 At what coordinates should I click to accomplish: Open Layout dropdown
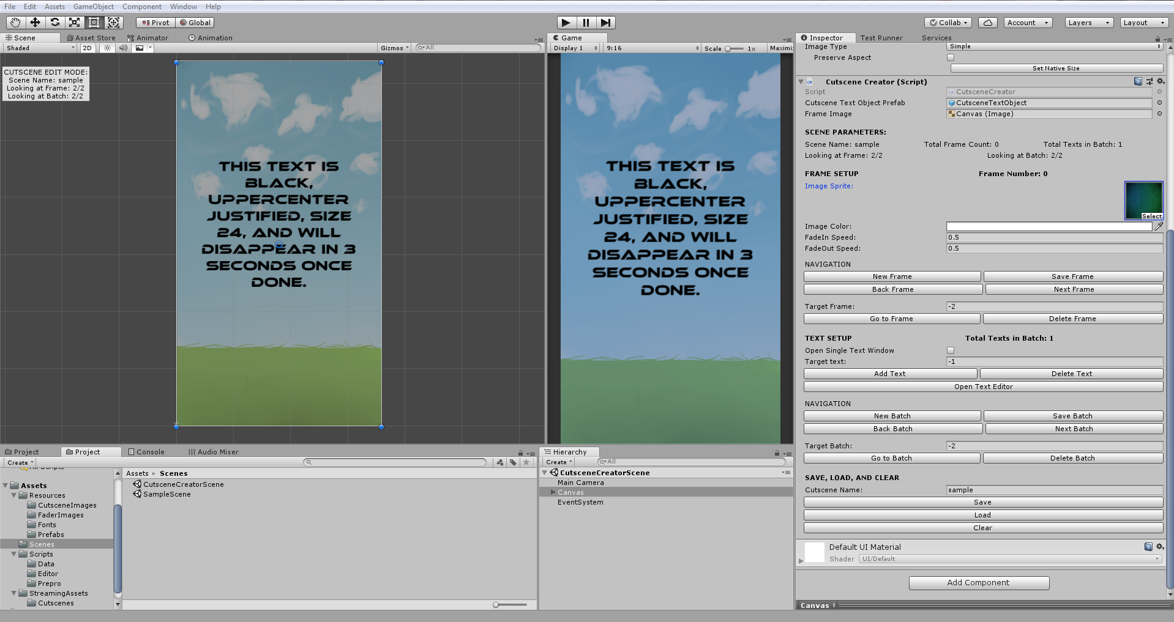click(1144, 23)
